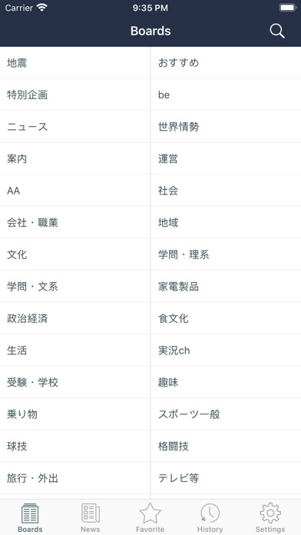Tap the Wi-Fi status icon
Viewport: 301px width, 535px height.
[x=42, y=8]
